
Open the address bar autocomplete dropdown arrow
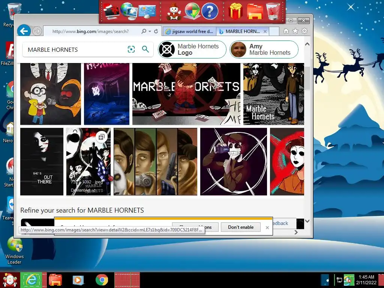pyautogui.click(x=150, y=31)
